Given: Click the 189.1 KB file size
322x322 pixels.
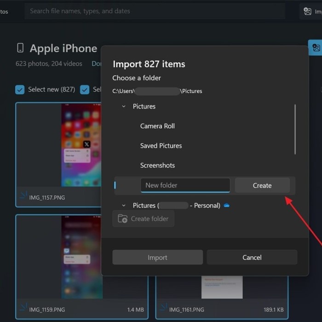Looking at the screenshot, I should click(x=274, y=310).
